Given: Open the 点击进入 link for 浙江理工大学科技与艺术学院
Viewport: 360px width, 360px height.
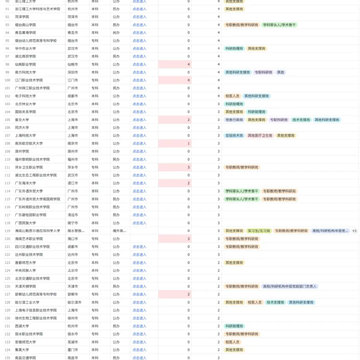Looking at the screenshot, I should coord(139,9).
